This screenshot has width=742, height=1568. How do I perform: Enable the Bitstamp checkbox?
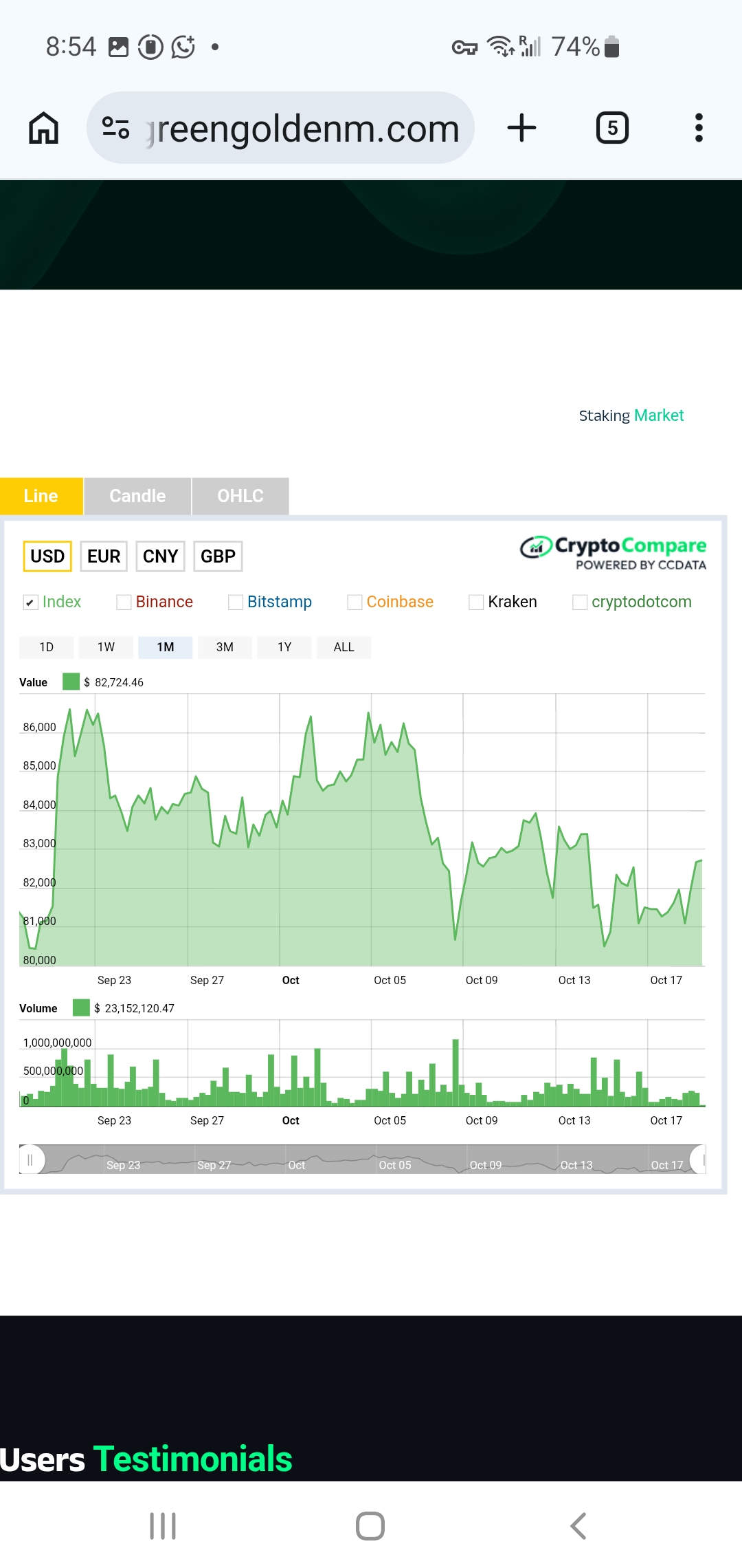click(236, 602)
